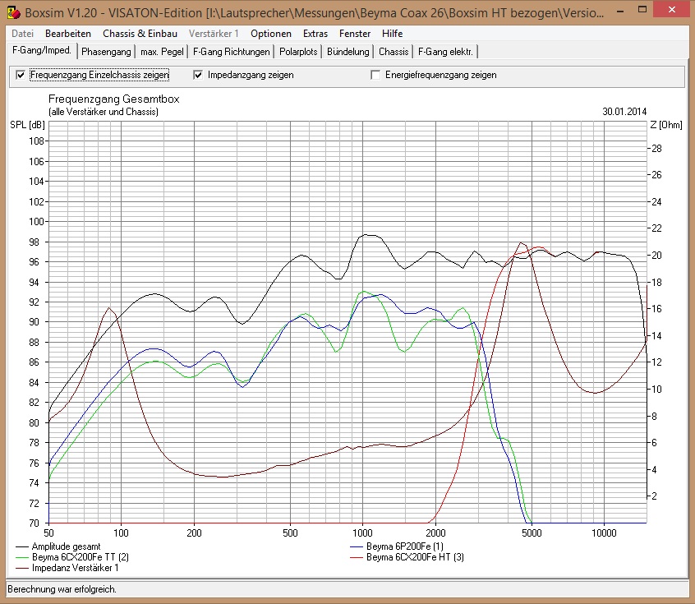Open the Fenster menu
Screen dimensions: 695x604
coord(355,34)
